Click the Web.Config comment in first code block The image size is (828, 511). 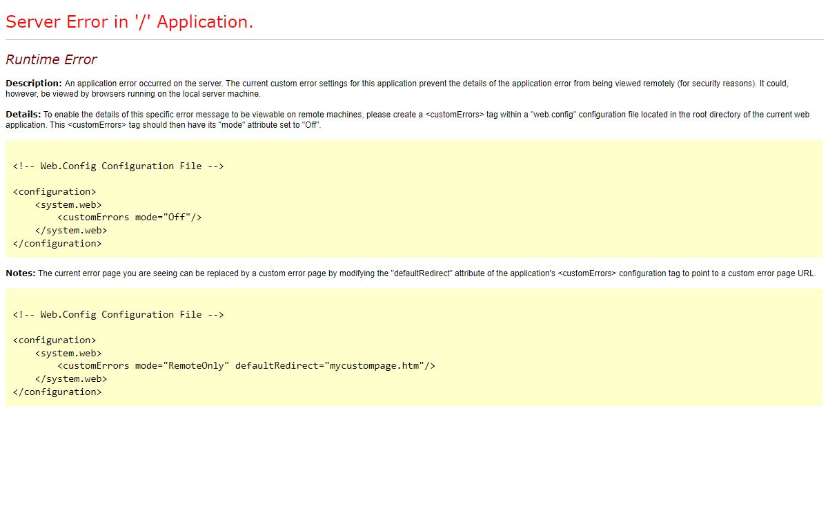(118, 166)
